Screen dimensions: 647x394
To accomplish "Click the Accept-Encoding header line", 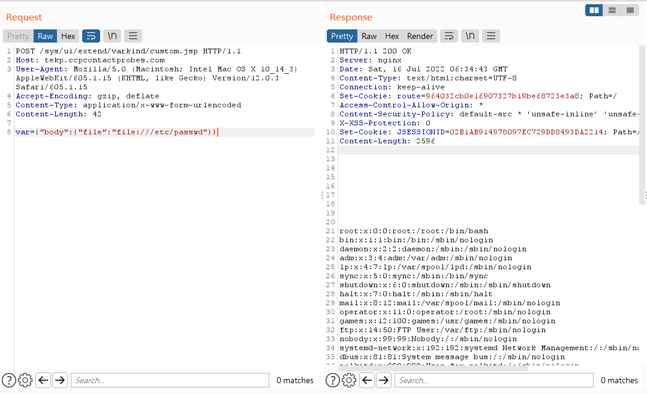I will click(87, 96).
